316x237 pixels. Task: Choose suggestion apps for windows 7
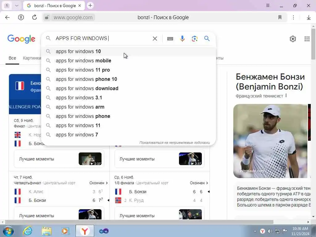[128, 135]
